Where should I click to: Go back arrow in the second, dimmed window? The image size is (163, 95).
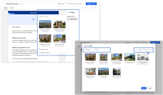[x=78, y=42]
